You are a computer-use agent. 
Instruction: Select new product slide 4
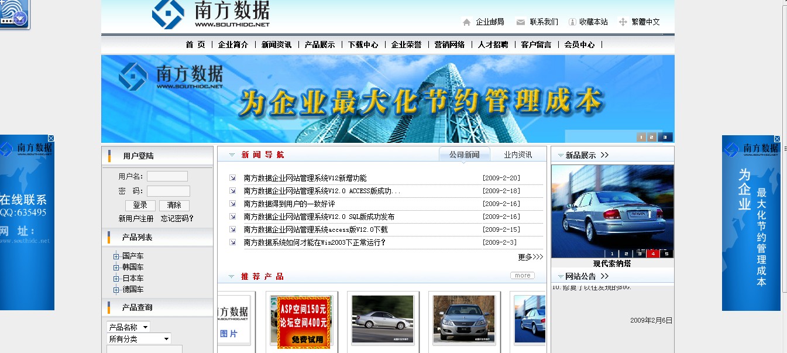tap(652, 253)
